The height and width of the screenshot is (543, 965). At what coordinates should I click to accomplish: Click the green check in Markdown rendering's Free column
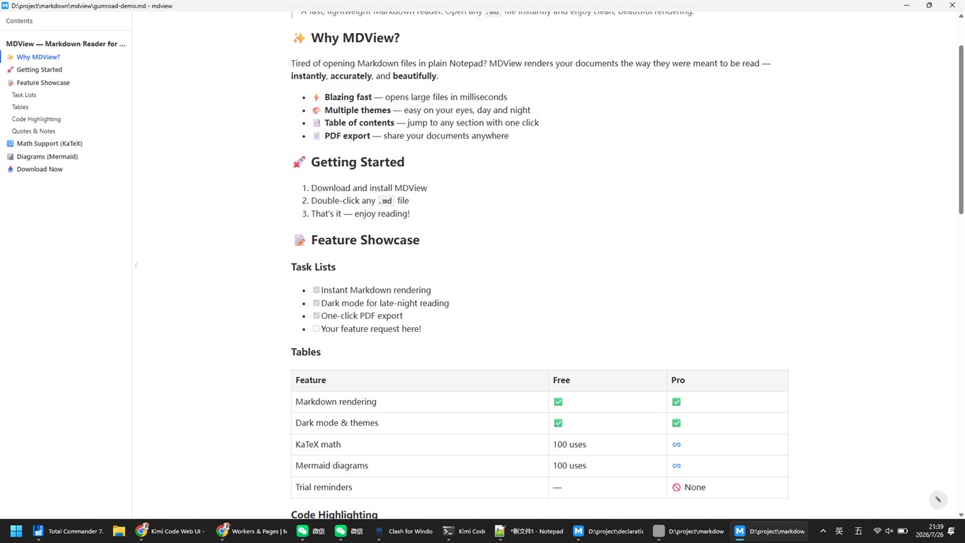click(558, 402)
